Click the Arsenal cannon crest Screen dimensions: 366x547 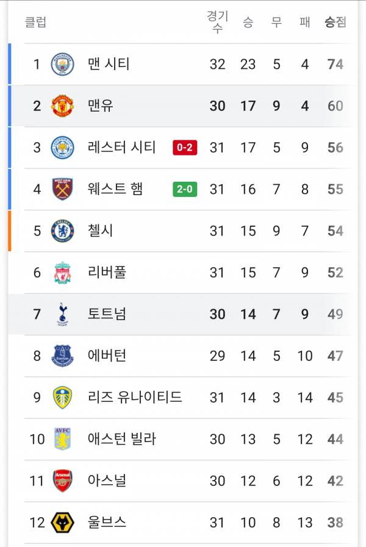click(x=62, y=481)
